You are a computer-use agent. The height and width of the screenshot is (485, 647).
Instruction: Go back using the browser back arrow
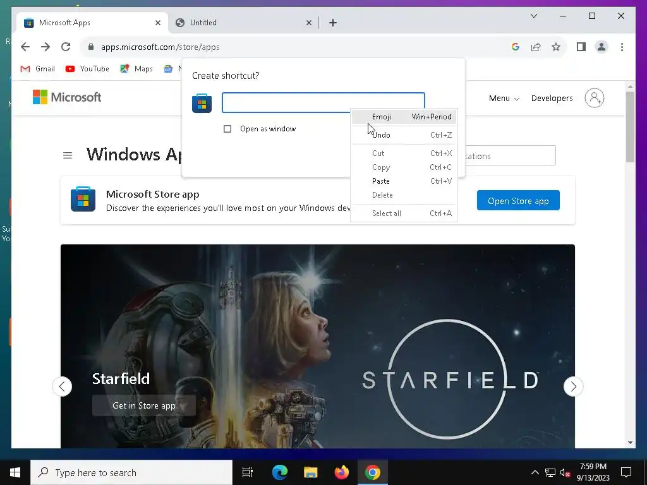(x=25, y=47)
